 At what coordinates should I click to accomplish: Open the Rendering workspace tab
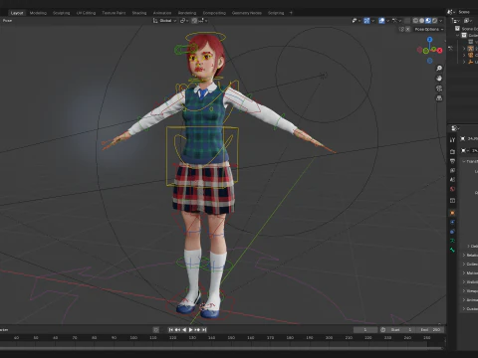[x=187, y=13]
